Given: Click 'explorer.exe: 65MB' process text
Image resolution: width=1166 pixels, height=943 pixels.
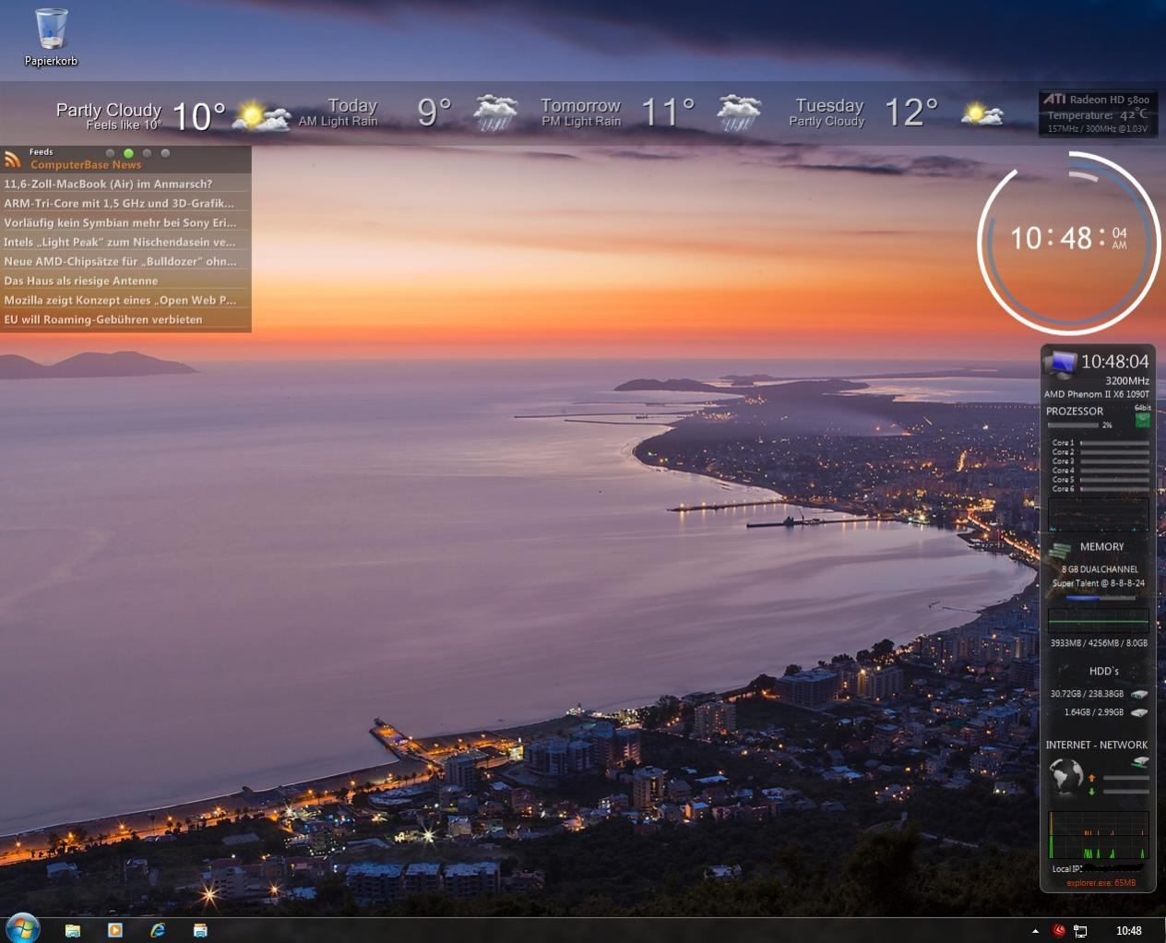Looking at the screenshot, I should [x=1101, y=883].
